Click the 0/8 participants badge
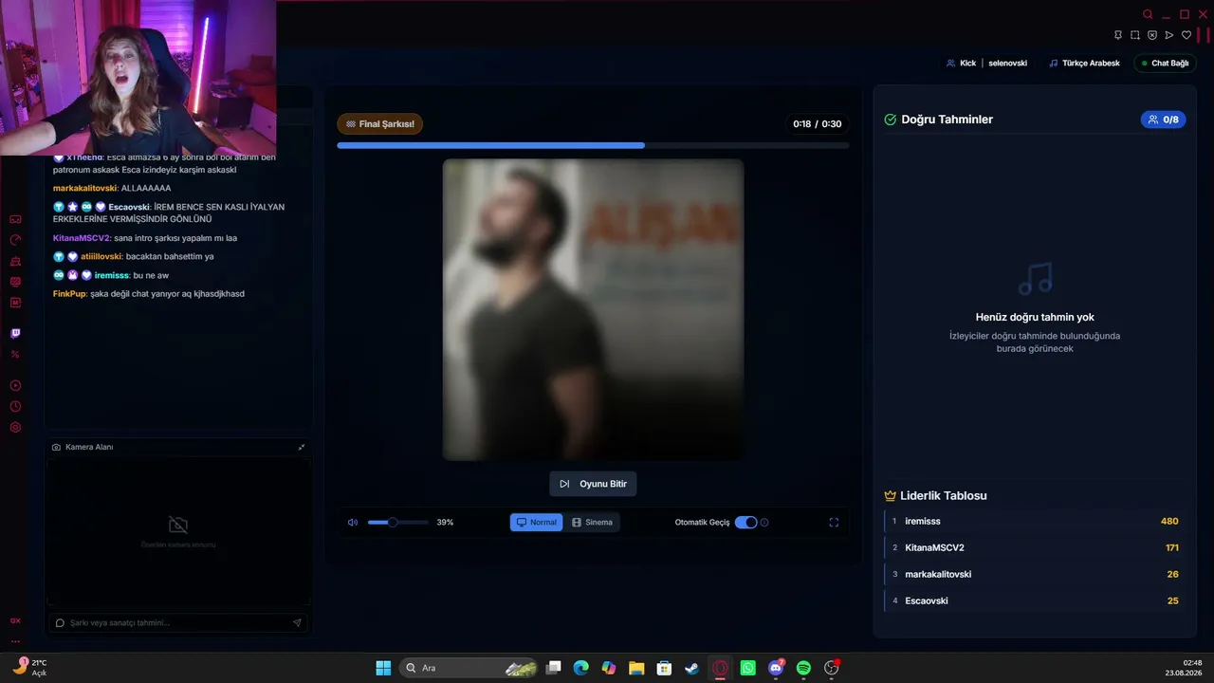Viewport: 1214px width, 683px height. point(1163,120)
